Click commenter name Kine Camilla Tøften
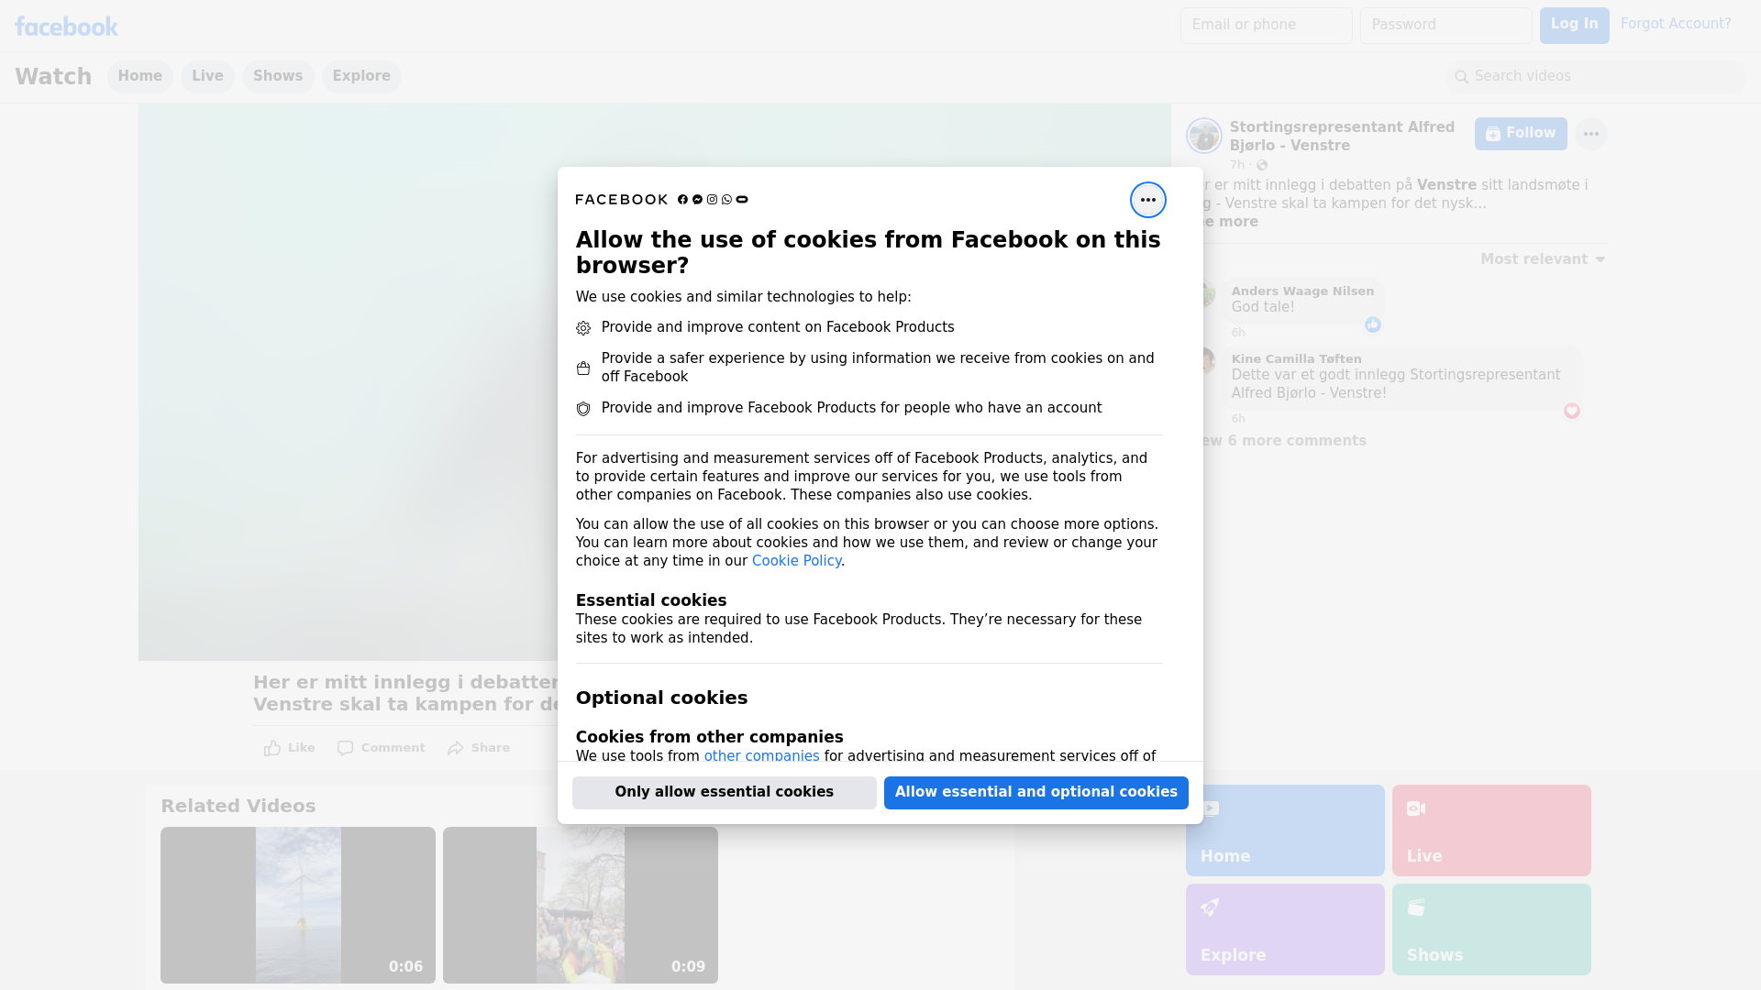This screenshot has height=990, width=1761. [x=1296, y=359]
